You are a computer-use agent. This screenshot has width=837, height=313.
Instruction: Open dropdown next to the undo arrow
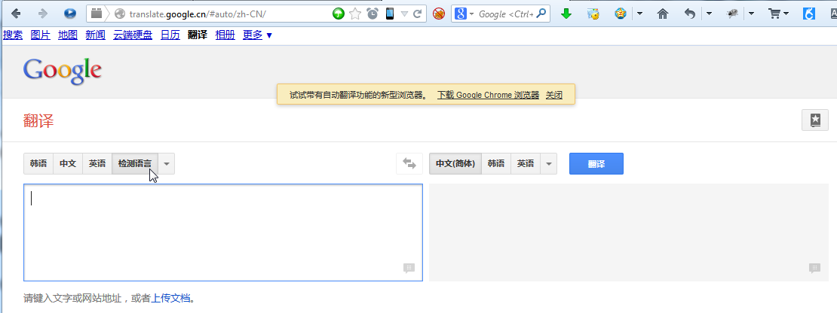coord(709,14)
